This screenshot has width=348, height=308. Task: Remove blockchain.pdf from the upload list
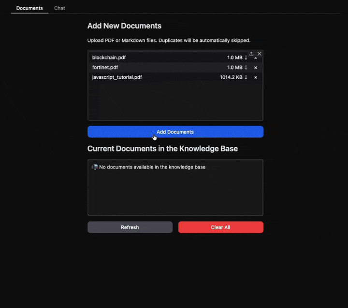coord(256,58)
